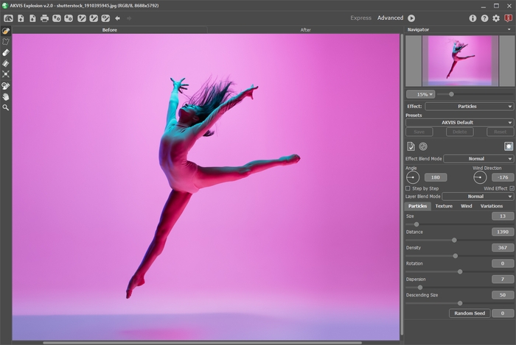The height and width of the screenshot is (345, 516).
Task: Click the Distance slider handle
Action: point(454,240)
